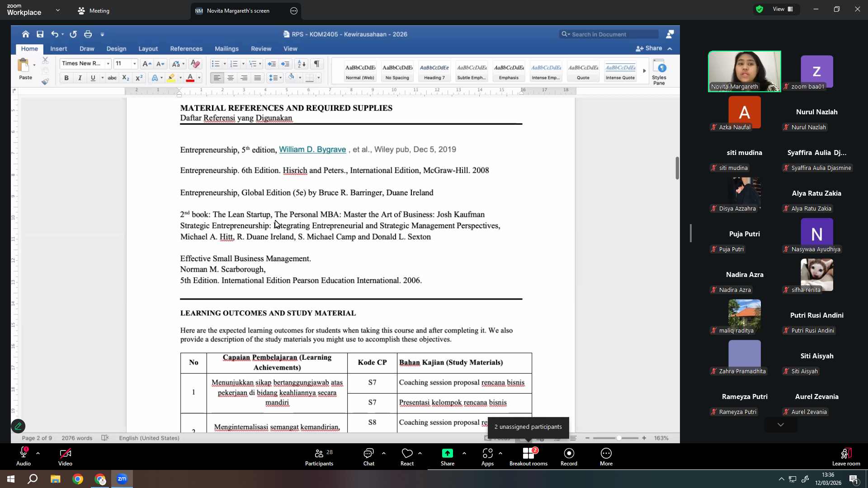
Task: Toggle Underline formatting
Action: click(x=93, y=78)
